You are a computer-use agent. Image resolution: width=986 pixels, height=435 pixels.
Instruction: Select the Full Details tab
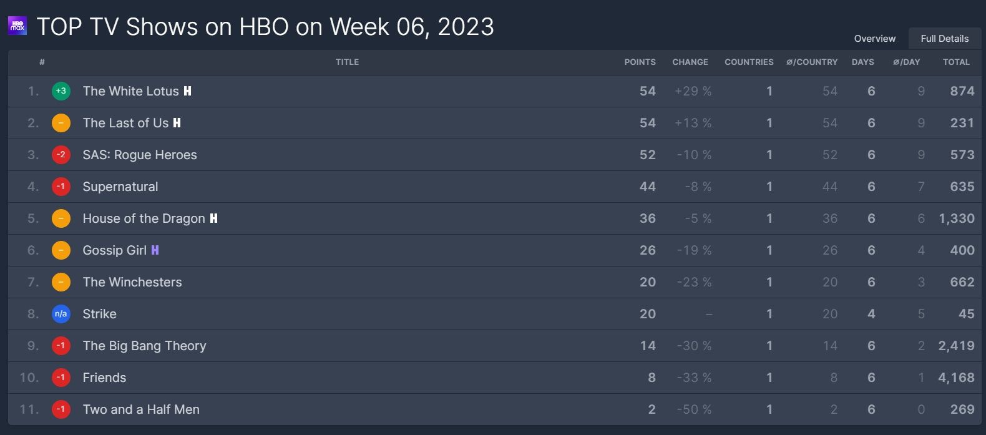[x=944, y=39]
